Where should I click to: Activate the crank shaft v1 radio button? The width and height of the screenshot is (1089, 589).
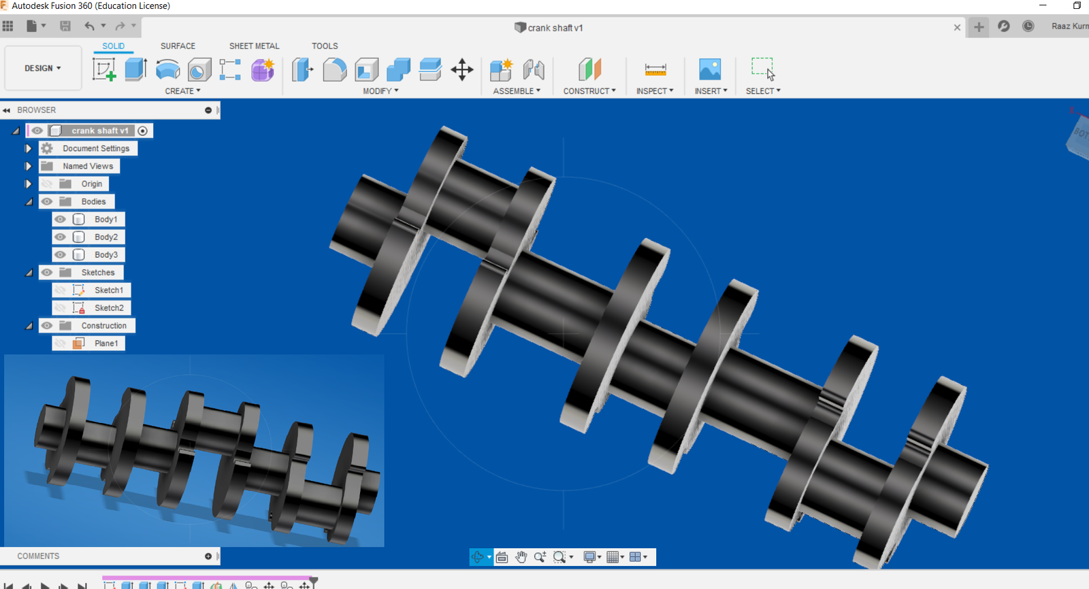pos(143,131)
